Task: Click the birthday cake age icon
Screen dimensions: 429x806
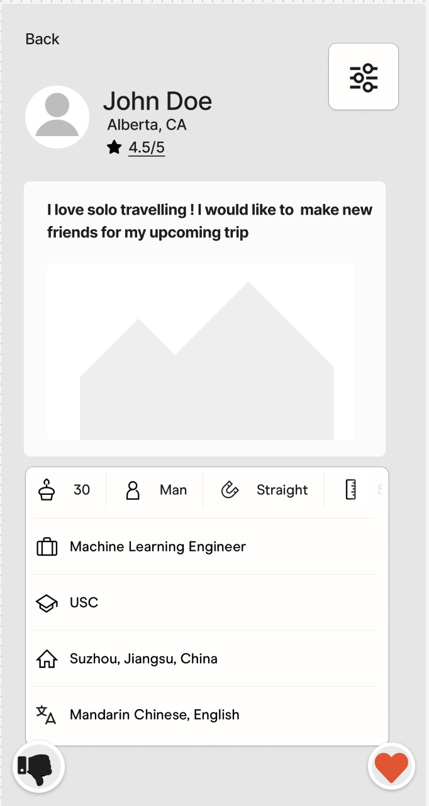Action: (x=47, y=489)
